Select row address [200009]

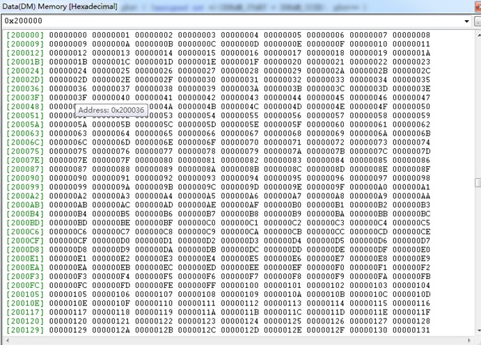(x=25, y=44)
